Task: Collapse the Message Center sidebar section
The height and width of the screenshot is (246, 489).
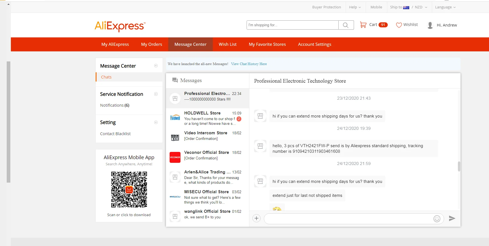Action: 156,66
